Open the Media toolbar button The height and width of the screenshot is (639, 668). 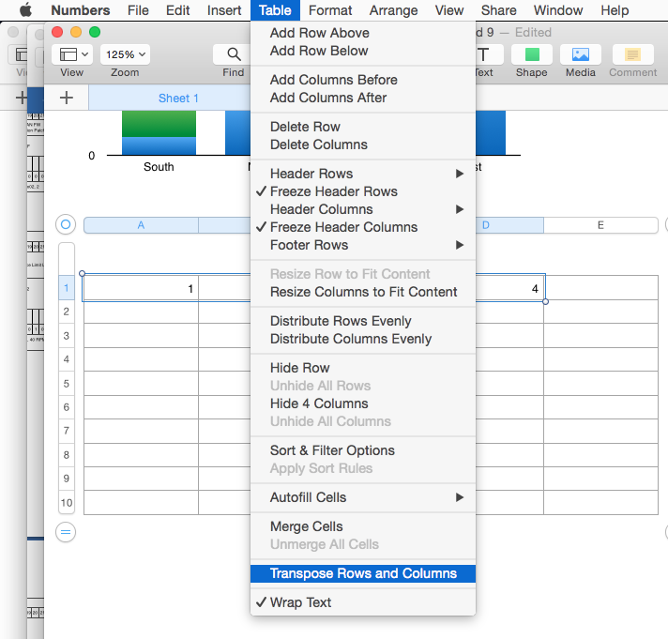coord(580,54)
